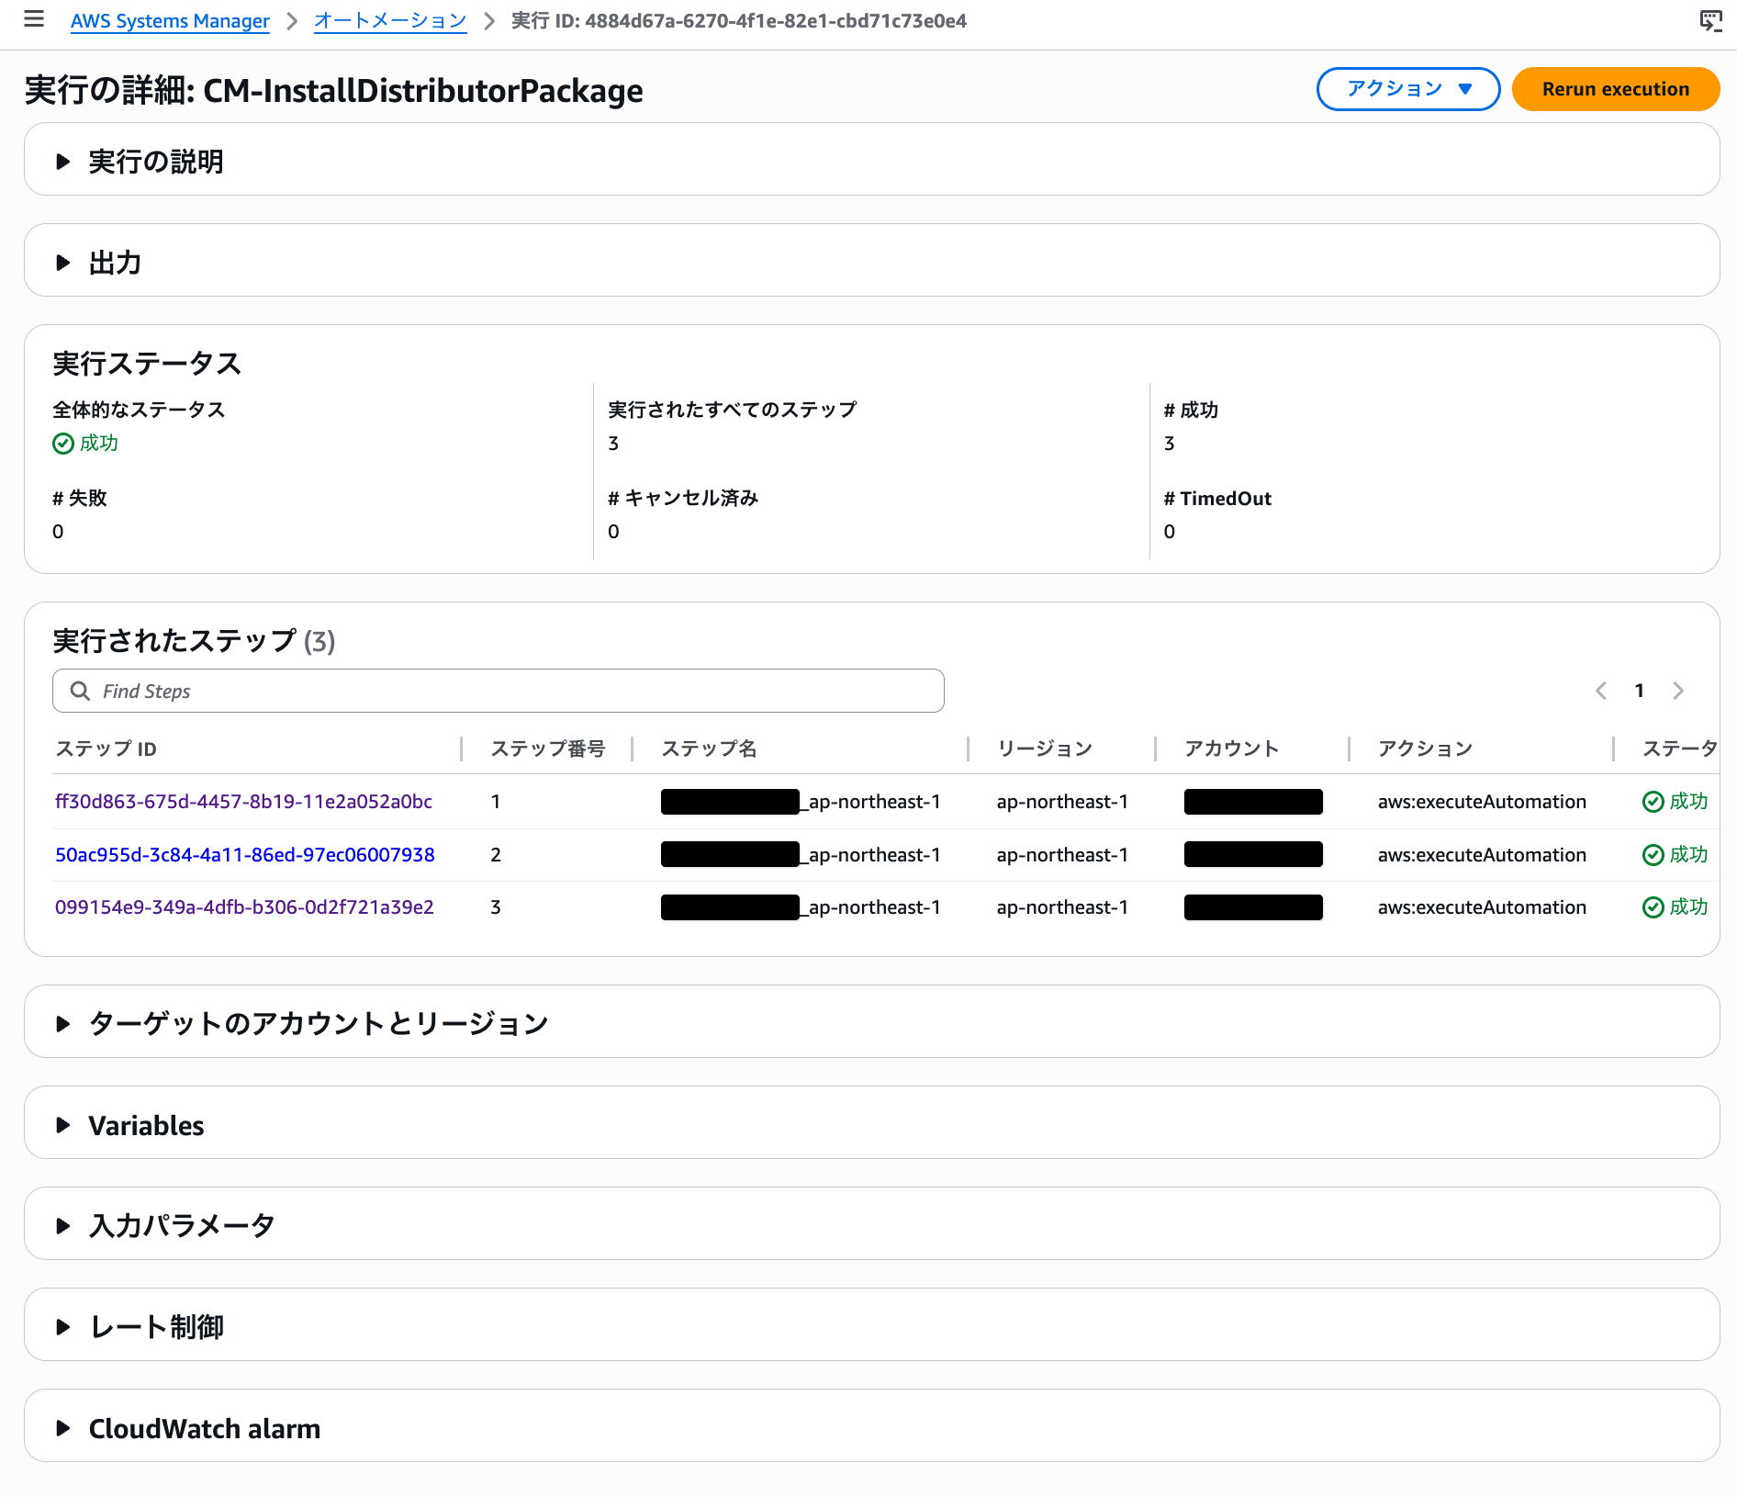Click the リージョン column header
The width and height of the screenshot is (1737, 1497).
[1045, 748]
